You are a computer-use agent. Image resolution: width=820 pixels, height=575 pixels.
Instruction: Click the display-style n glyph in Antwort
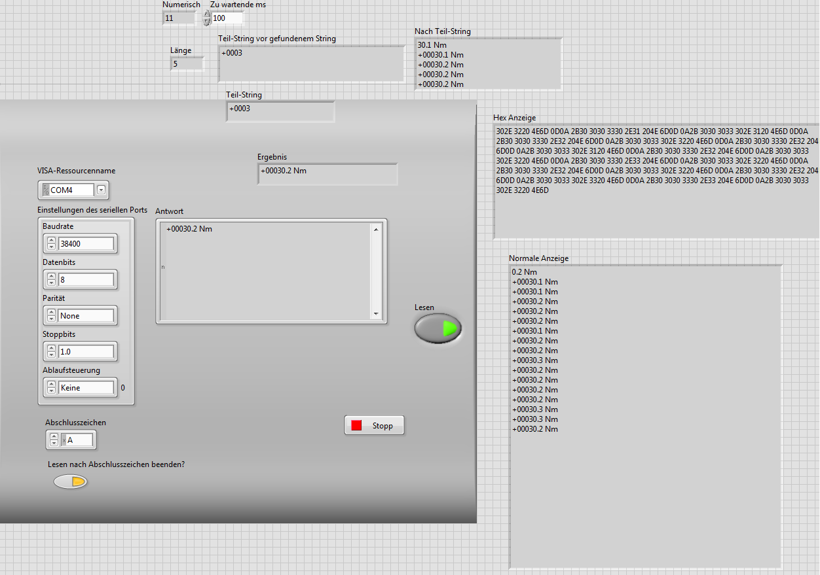pos(163,268)
